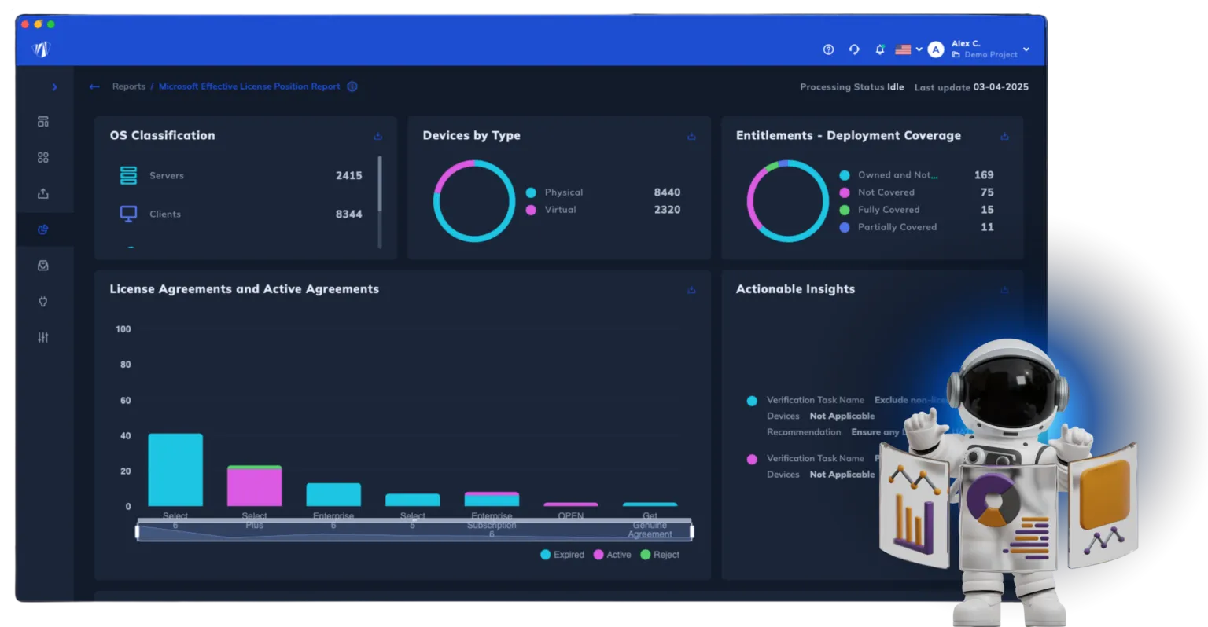The height and width of the screenshot is (627, 1208).
Task: Click the chart range slider right handle
Action: point(692,532)
